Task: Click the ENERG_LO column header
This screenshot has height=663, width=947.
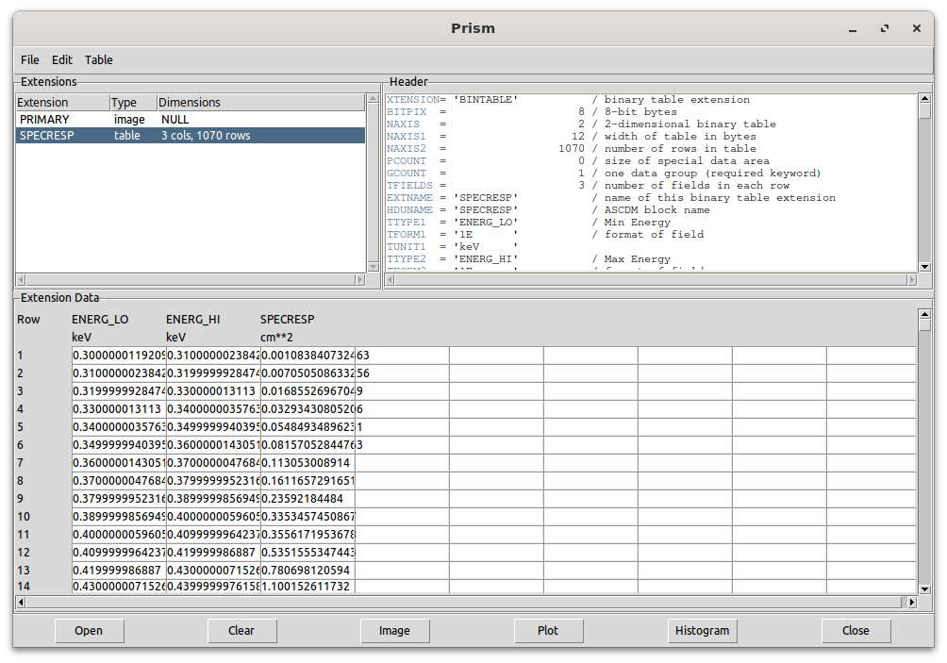Action: 100,319
